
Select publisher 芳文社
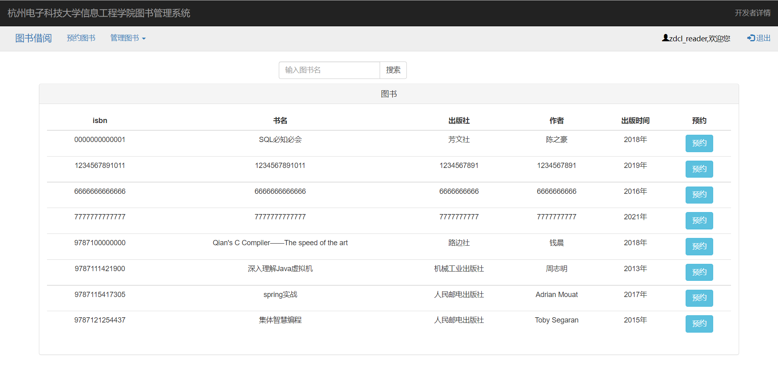tap(459, 140)
